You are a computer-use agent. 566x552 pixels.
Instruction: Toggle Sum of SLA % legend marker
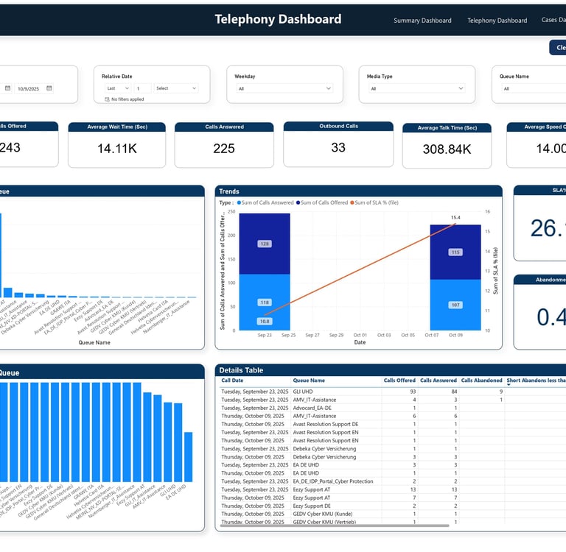[352, 202]
